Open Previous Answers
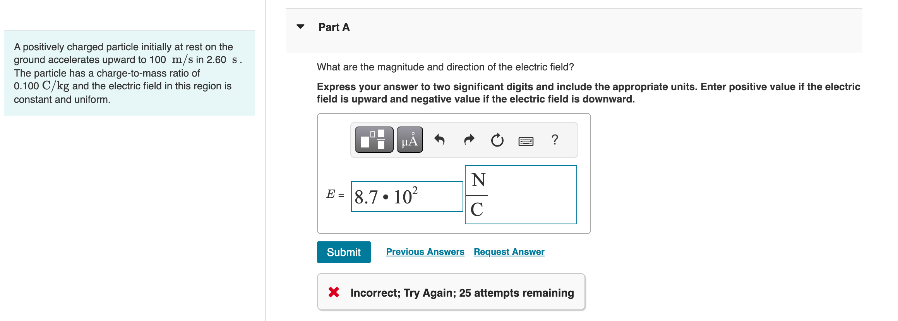The image size is (898, 321). point(425,251)
